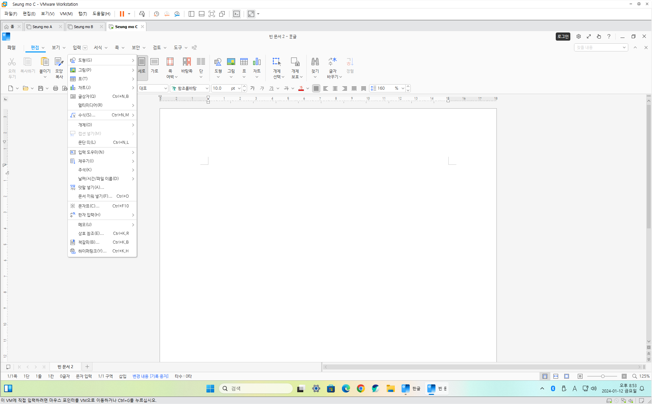The height and width of the screenshot is (404, 652).
Task: Click the 글자 바꾸기 character change icon
Action: (x=332, y=62)
